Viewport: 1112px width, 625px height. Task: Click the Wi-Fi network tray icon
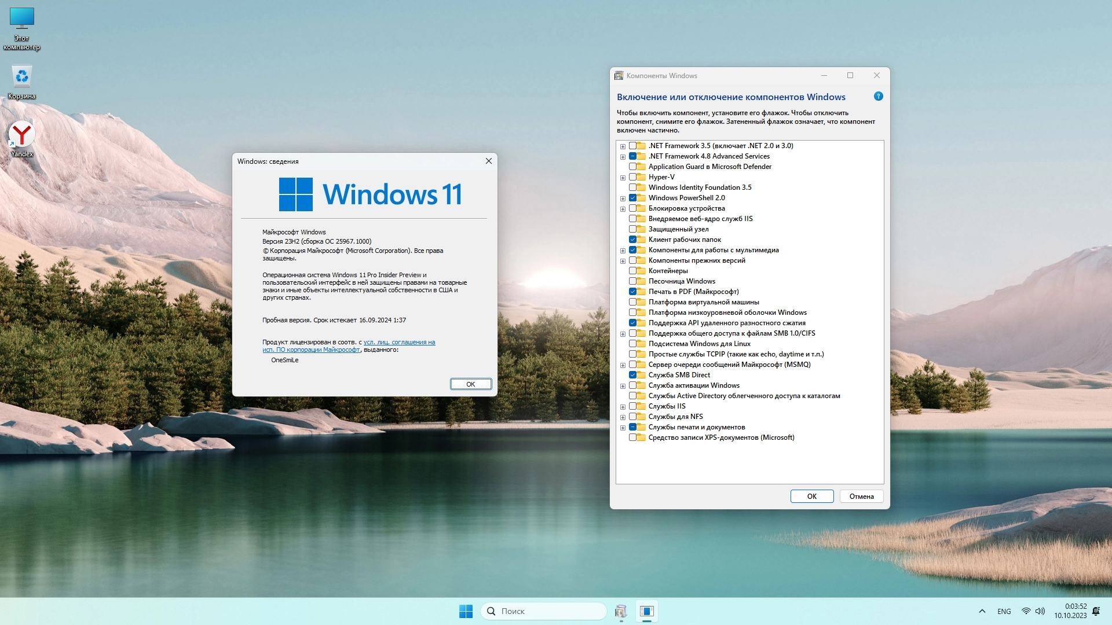[1026, 611]
